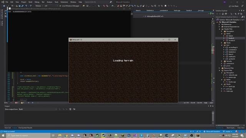
Task: Click the master branch status bar indicator
Action: (x=228, y=131)
